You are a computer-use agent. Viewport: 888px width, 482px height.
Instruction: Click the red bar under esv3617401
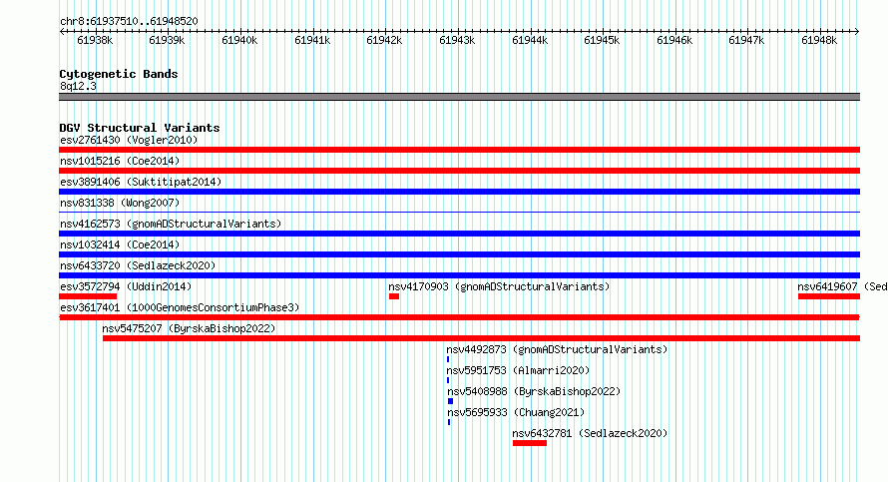click(x=459, y=317)
